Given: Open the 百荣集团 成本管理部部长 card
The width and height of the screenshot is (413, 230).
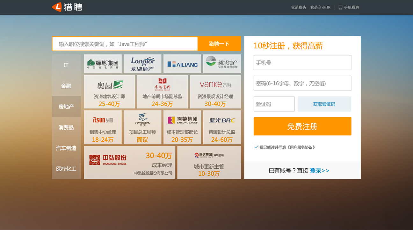Looking at the screenshot, I should [x=182, y=127].
